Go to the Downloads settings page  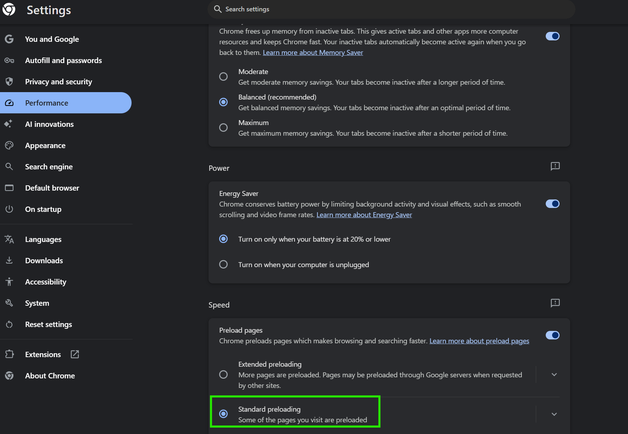(x=44, y=261)
